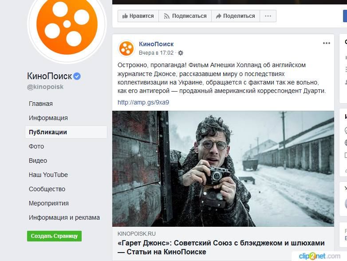Click the @kinopoisk handle text
The width and height of the screenshot is (347, 261).
[x=45, y=87]
